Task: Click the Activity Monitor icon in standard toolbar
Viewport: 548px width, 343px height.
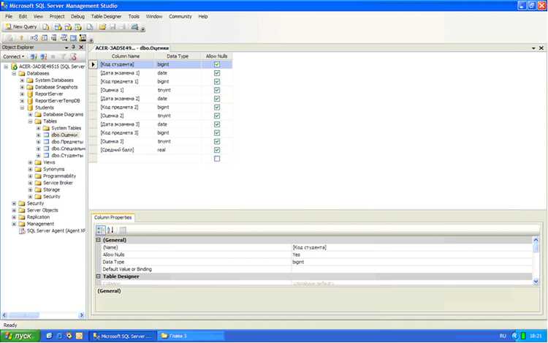Action: pos(134,27)
